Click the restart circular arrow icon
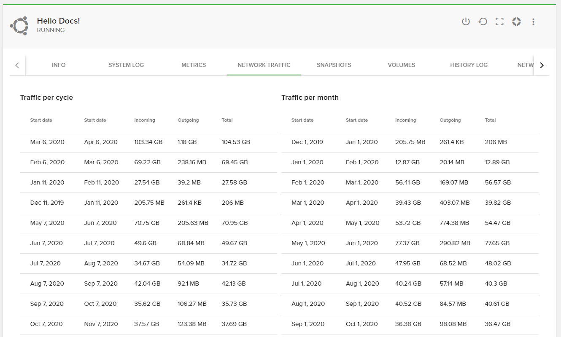Viewport: 561px width, 337px height. pos(483,21)
